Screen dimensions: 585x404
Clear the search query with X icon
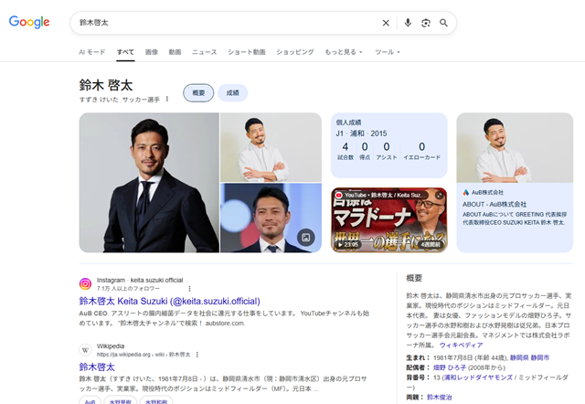pyautogui.click(x=386, y=23)
